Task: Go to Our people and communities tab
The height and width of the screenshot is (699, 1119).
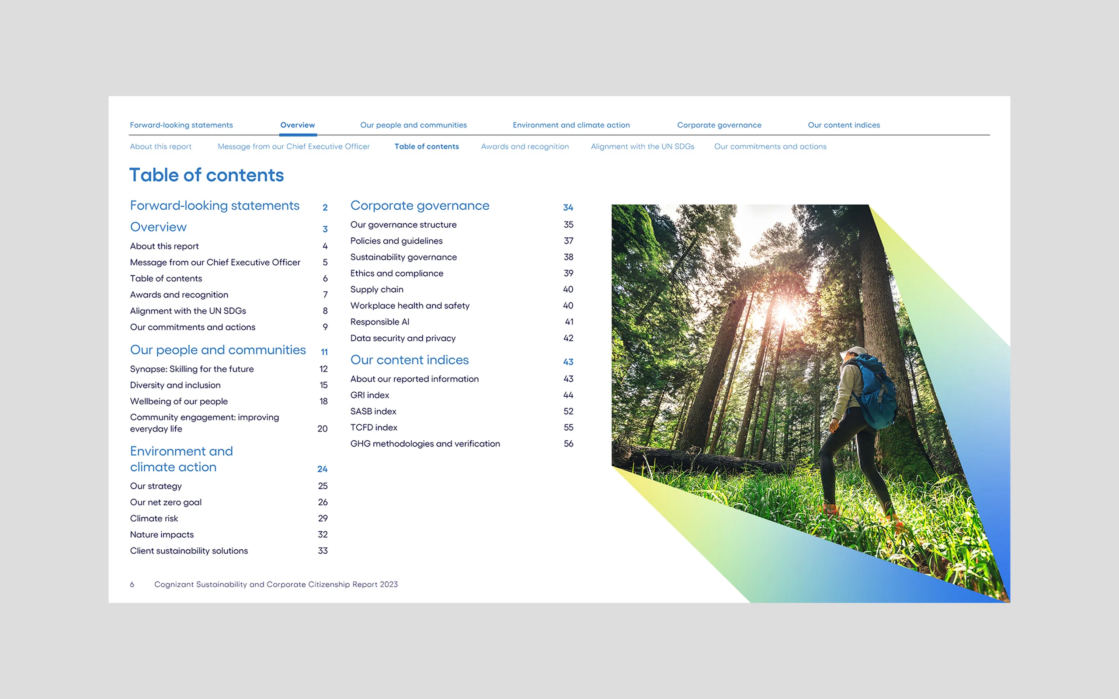Action: [x=414, y=125]
